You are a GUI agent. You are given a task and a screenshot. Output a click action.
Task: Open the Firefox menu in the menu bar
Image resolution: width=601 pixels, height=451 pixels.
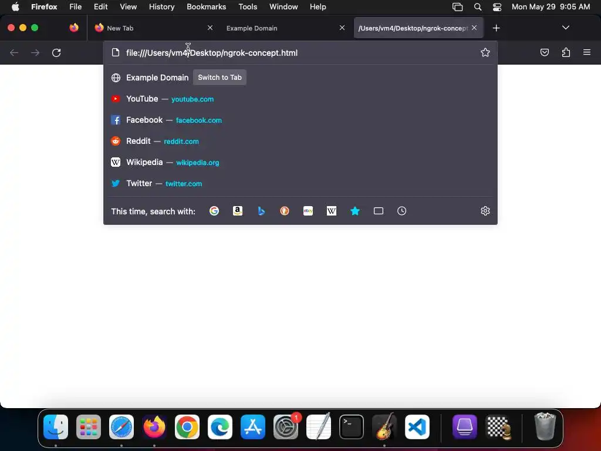pyautogui.click(x=44, y=7)
